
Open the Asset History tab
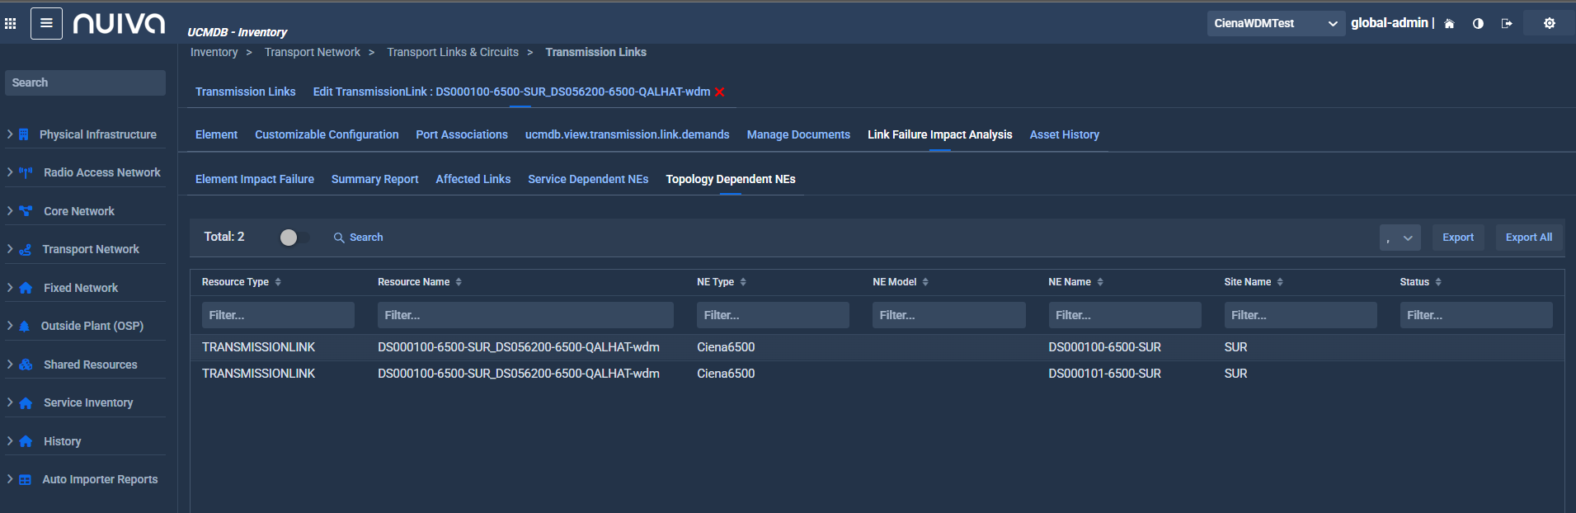(1064, 134)
